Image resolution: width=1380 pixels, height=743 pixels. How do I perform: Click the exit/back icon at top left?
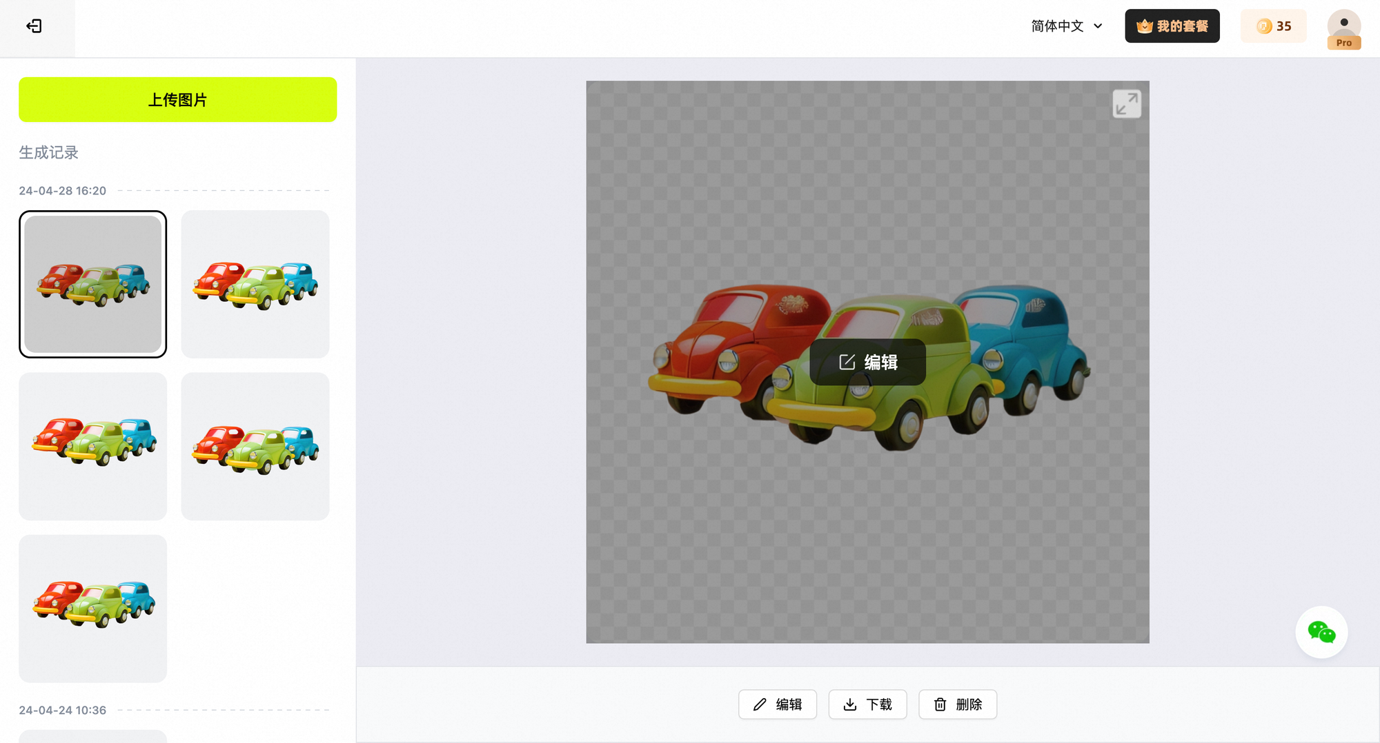(34, 26)
